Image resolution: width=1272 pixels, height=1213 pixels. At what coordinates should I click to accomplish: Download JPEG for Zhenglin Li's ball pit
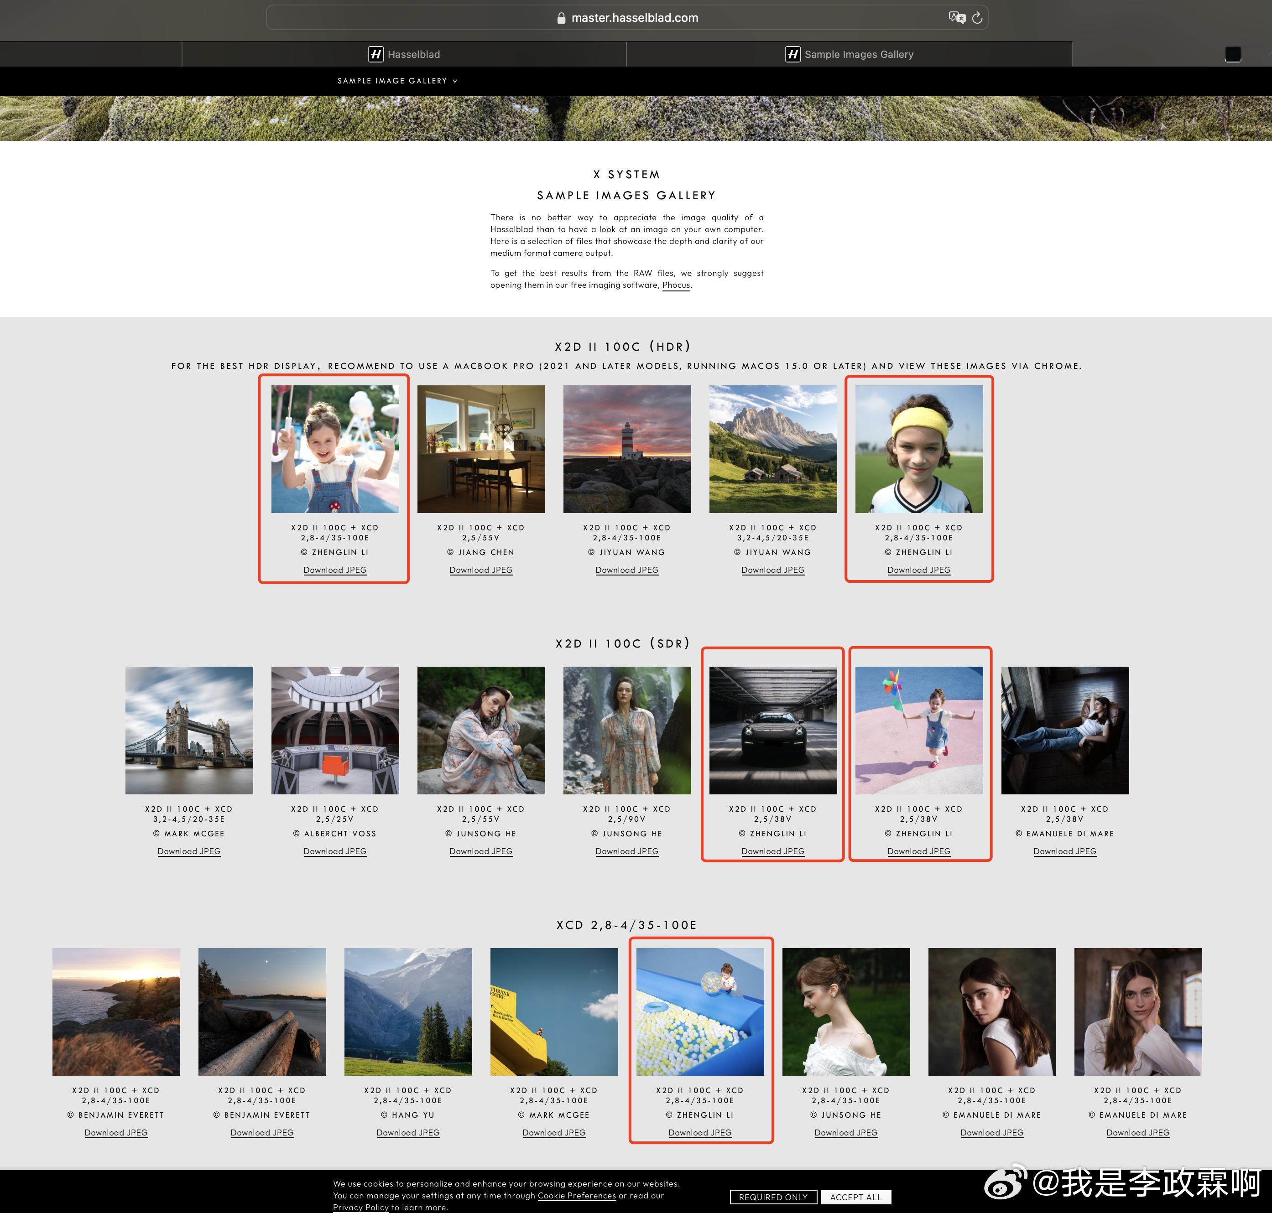tap(700, 1132)
